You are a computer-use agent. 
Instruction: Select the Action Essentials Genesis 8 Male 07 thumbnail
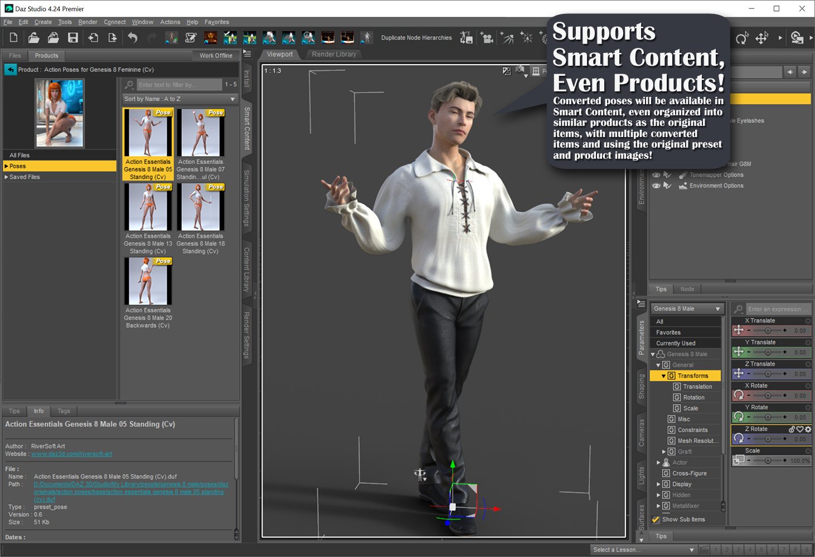[x=201, y=134]
